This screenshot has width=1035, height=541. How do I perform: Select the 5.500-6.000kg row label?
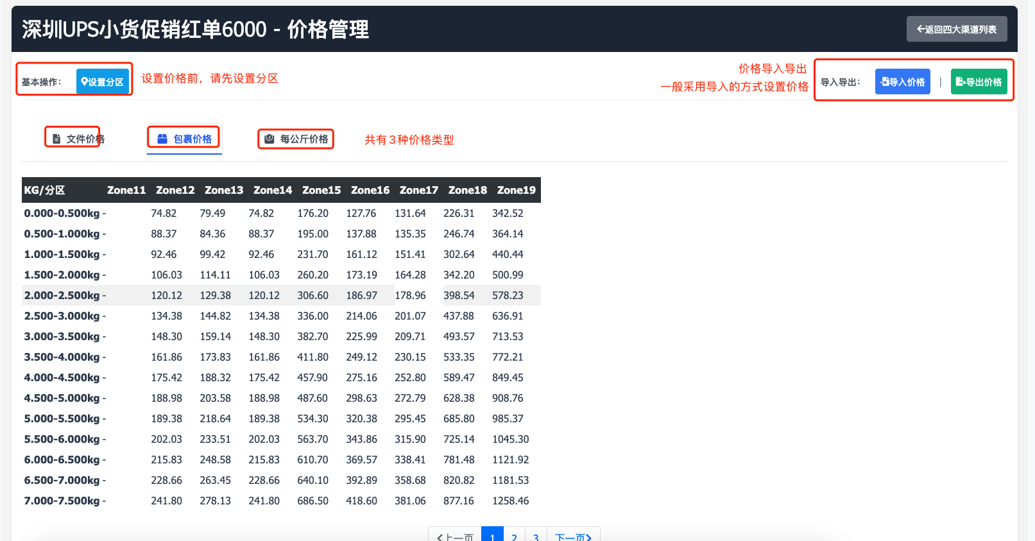click(62, 439)
